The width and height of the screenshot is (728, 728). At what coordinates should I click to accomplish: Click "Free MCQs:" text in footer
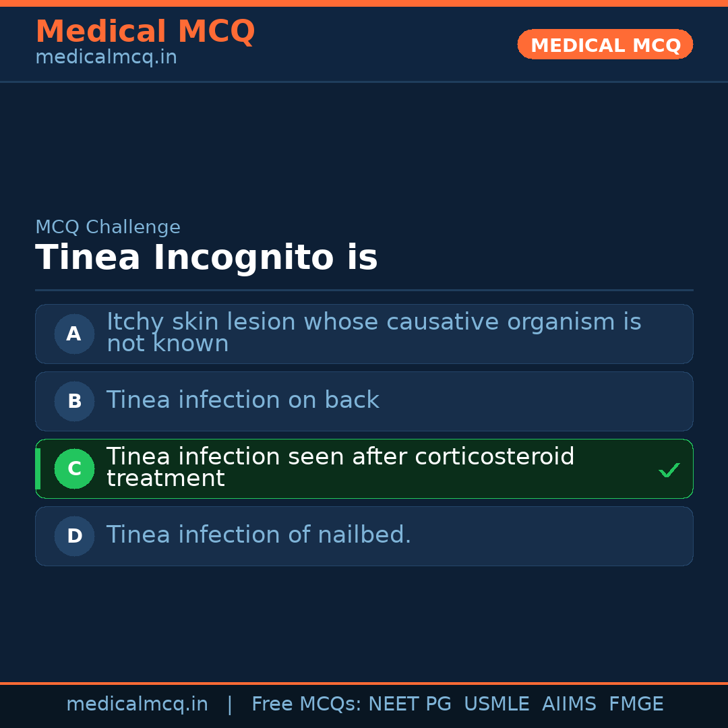(307, 704)
